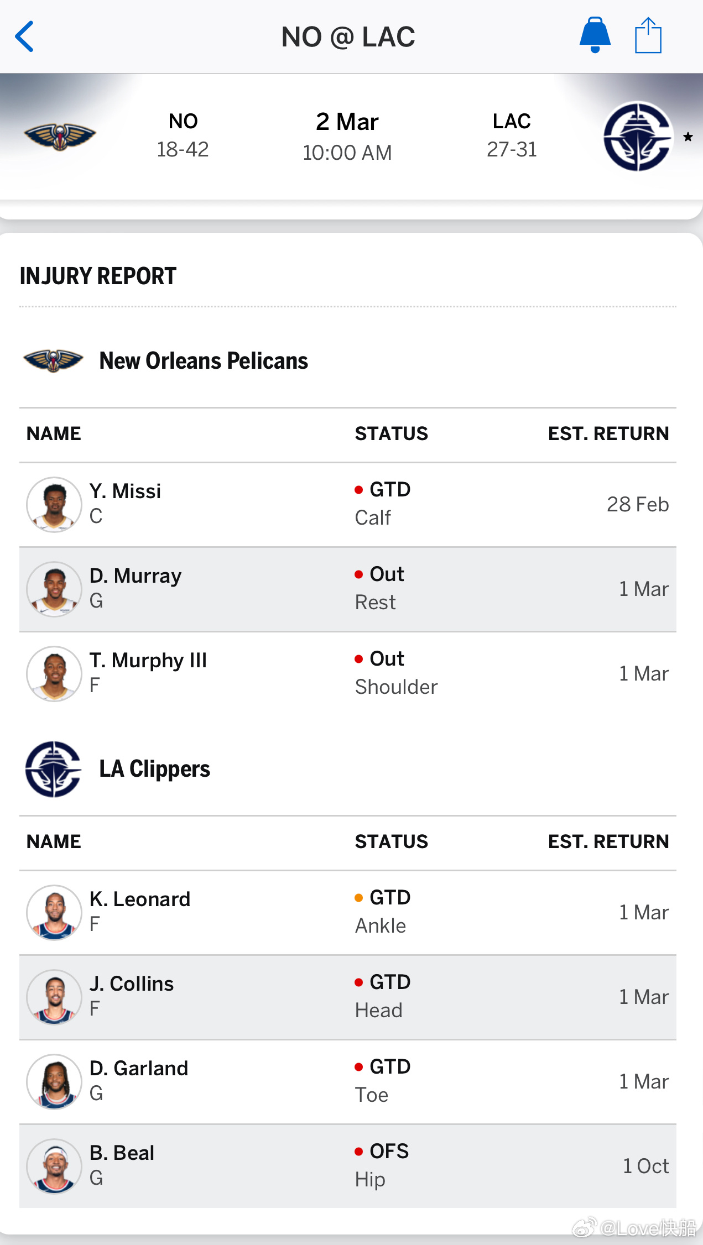Tap the Clippers logo in game header
The image size is (703, 1245).
pyautogui.click(x=638, y=136)
